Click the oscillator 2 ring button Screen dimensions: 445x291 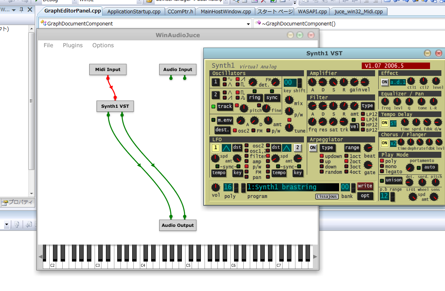[255, 98]
